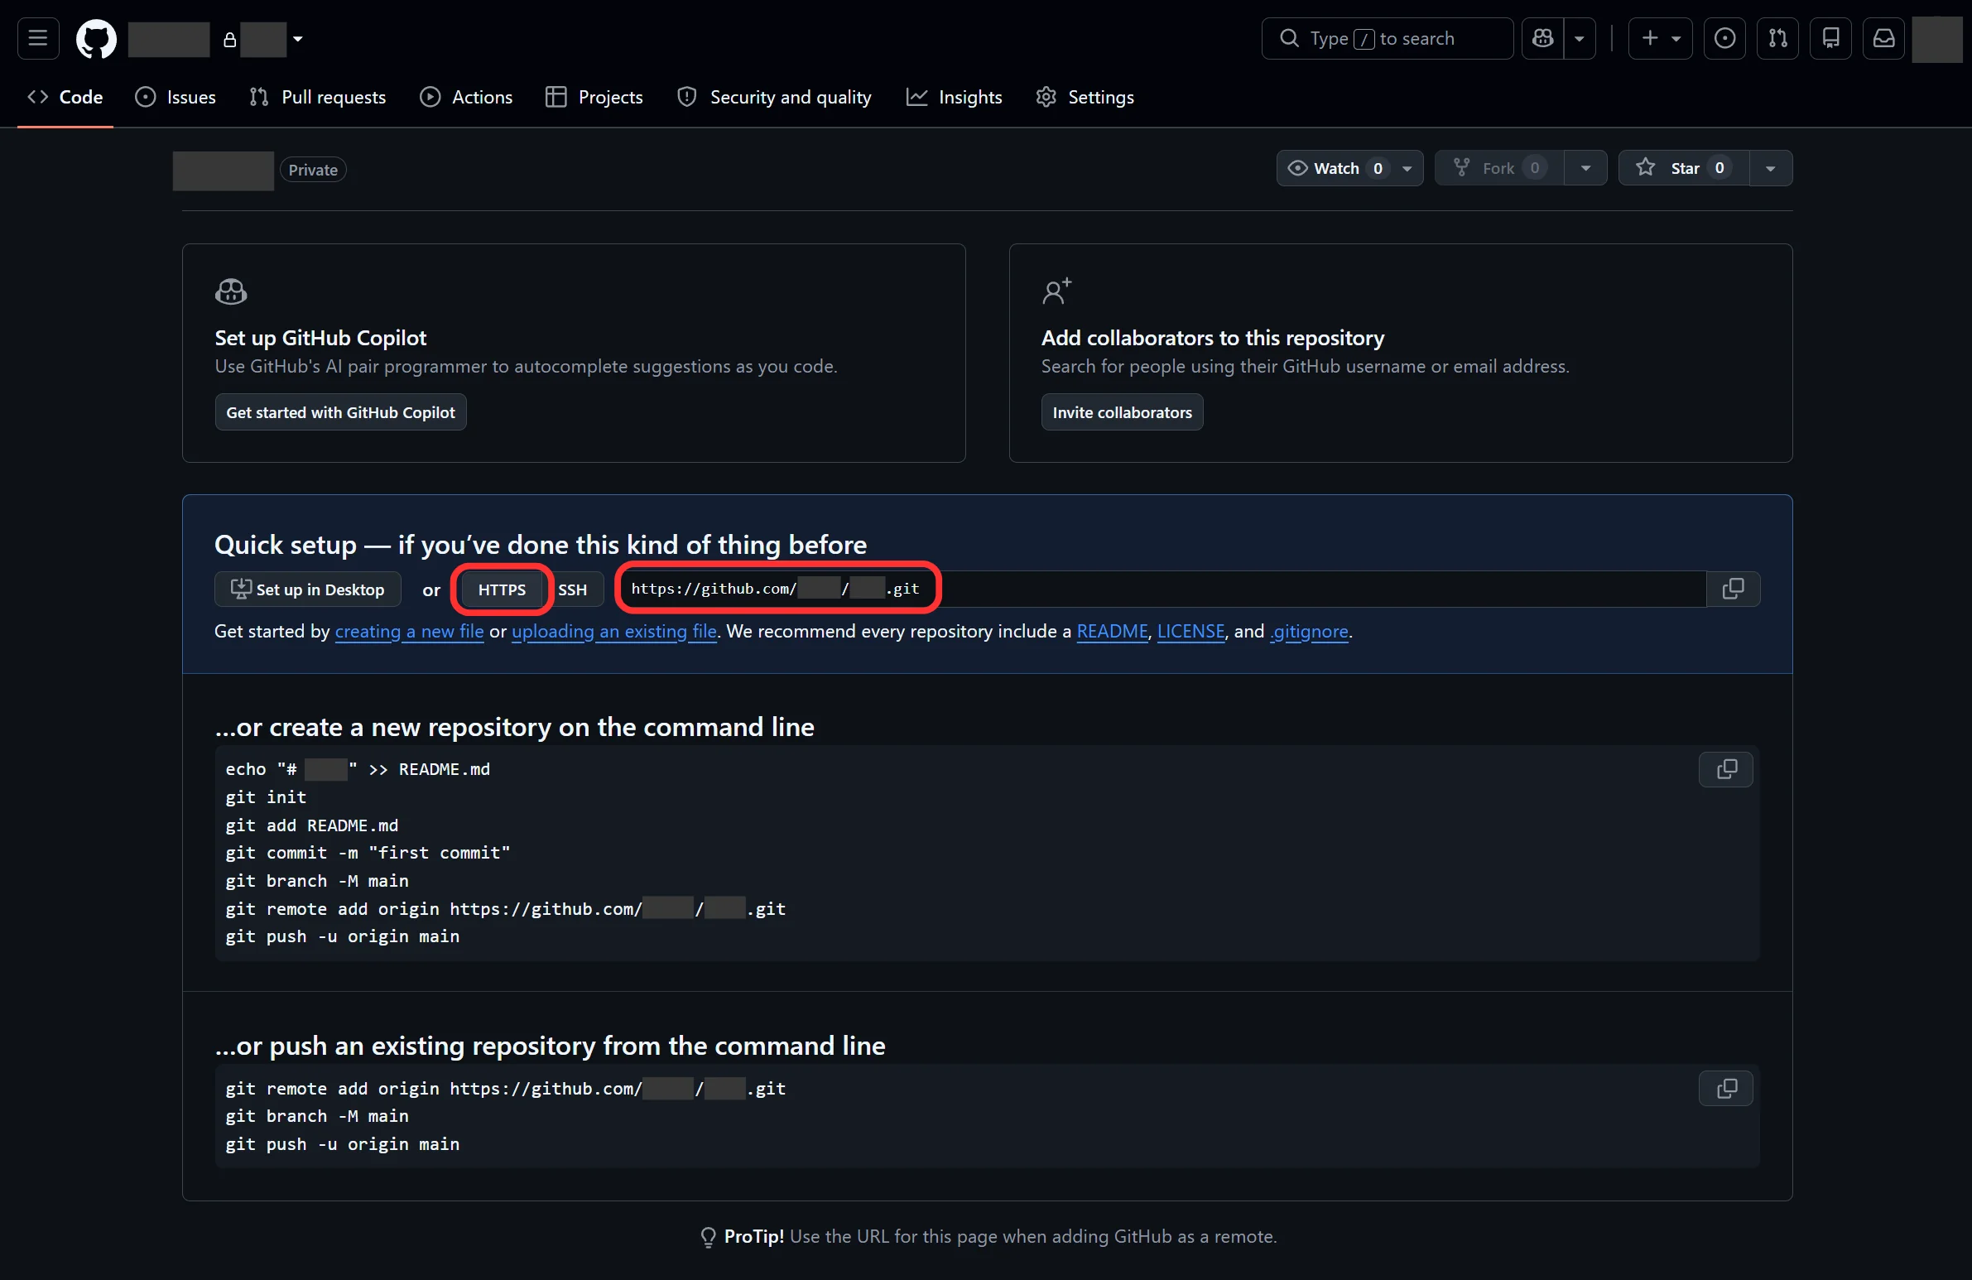The image size is (1972, 1280).
Task: Copy the create new repository commands
Action: 1726,770
